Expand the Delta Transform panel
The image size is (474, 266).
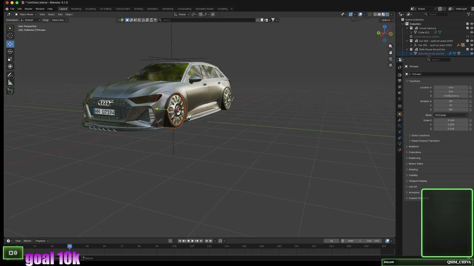[x=420, y=136]
